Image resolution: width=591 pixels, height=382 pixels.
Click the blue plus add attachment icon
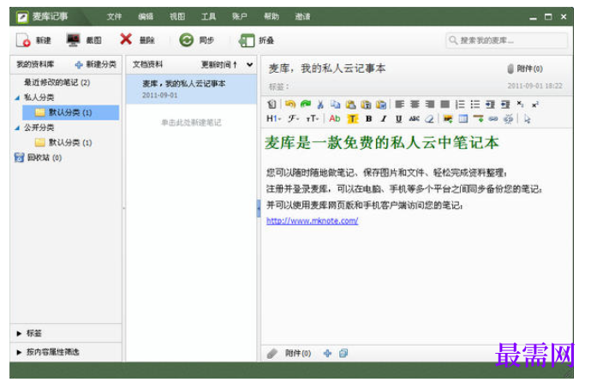click(327, 354)
